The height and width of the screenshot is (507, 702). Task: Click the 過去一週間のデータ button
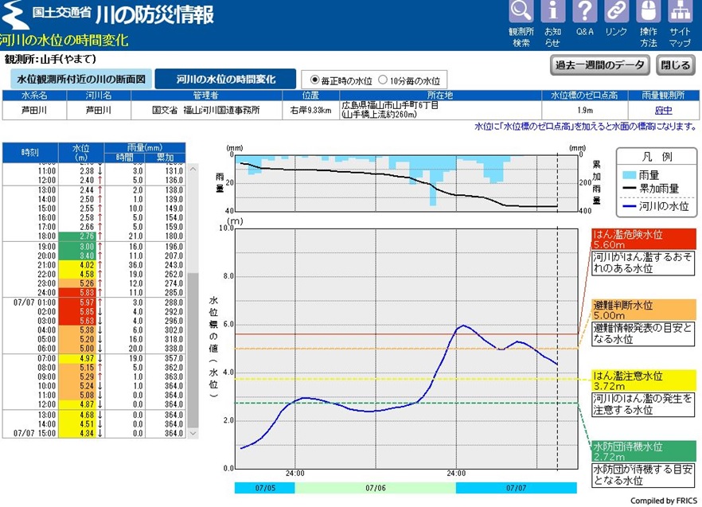pyautogui.click(x=599, y=65)
